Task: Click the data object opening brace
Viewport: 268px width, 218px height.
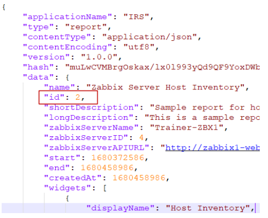Action: pos(67,77)
